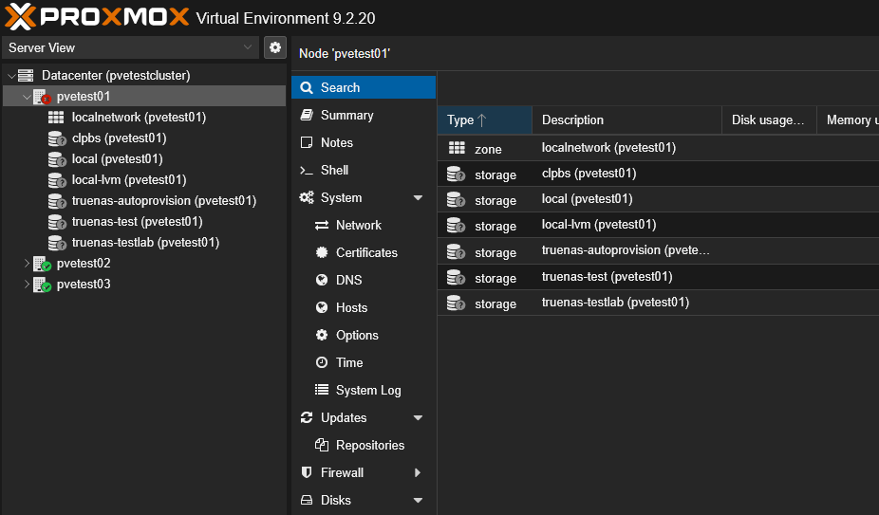Select truenas-testlab (pvetest01) tree label
Image resolution: width=879 pixels, height=515 pixels.
(146, 242)
